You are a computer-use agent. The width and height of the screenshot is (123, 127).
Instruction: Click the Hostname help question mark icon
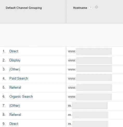(90, 8)
